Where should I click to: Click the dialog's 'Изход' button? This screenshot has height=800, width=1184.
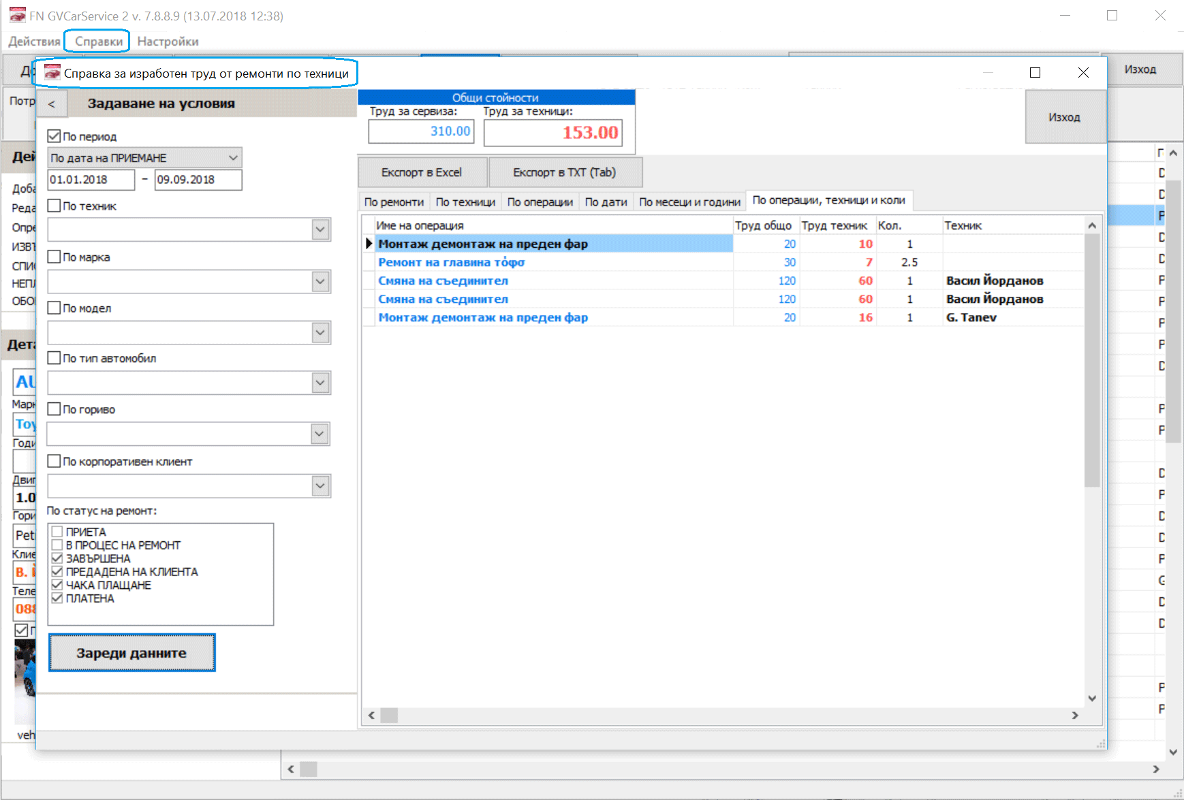click(x=1064, y=117)
